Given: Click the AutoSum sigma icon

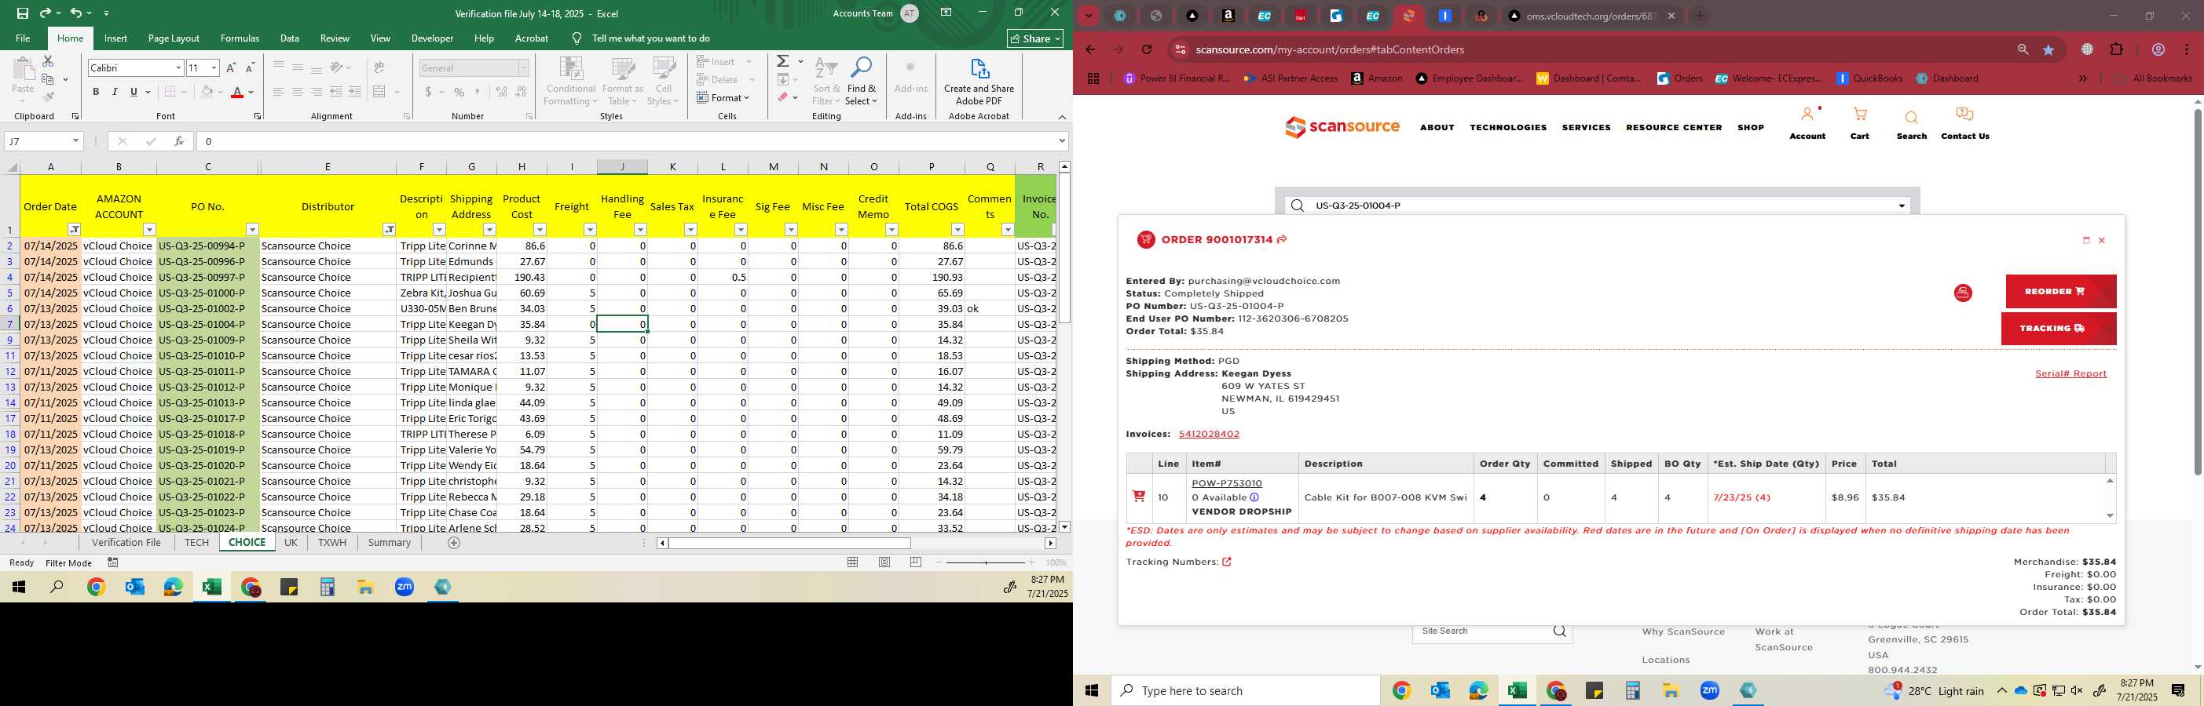Looking at the screenshot, I should coord(782,61).
